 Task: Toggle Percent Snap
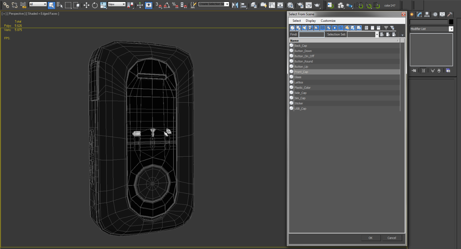click(x=175, y=5)
